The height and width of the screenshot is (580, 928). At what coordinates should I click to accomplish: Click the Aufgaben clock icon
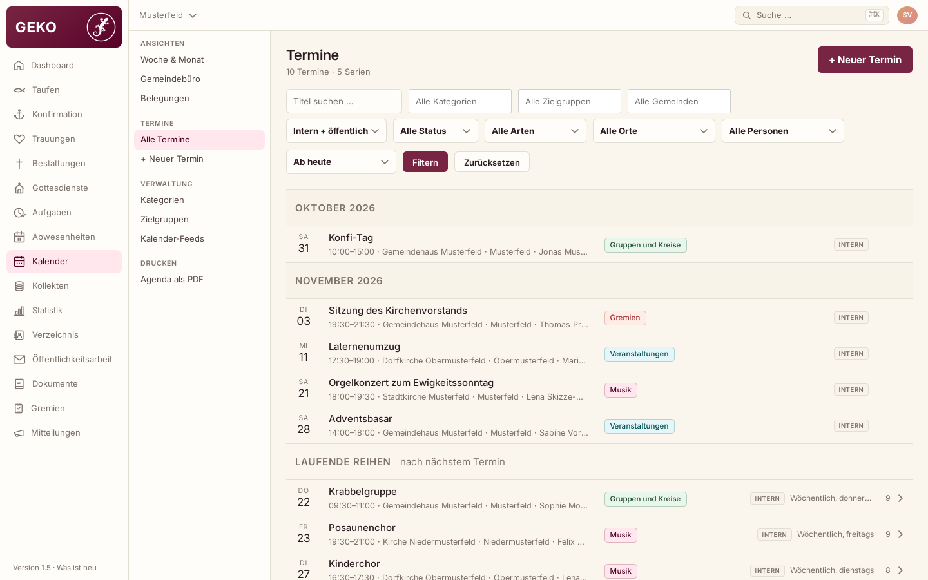(19, 212)
